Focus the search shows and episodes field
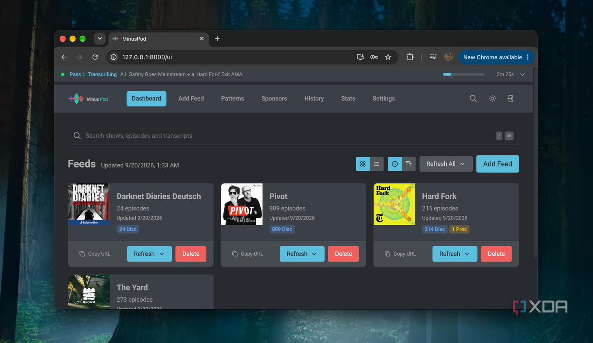 pos(293,136)
